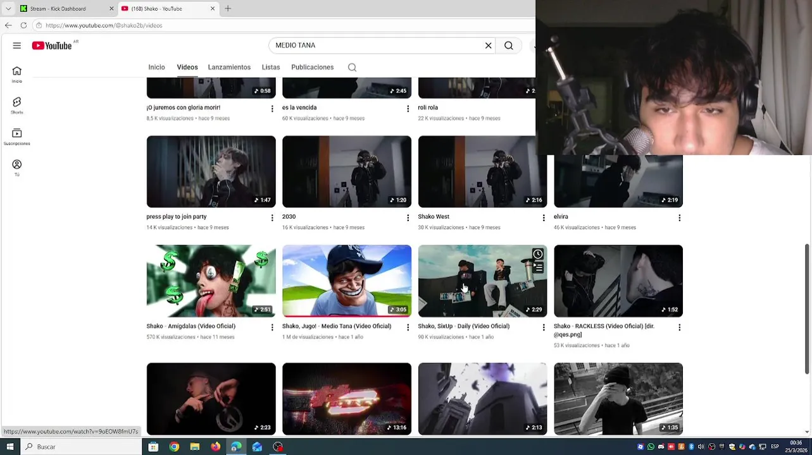Open title Shako - Amígdalas (Video Oficial)
Viewport: 812px width, 455px height.
[x=191, y=326]
